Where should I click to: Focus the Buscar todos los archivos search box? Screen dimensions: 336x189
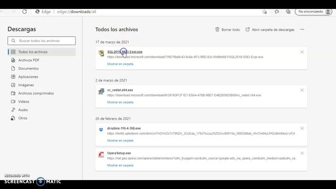click(x=41, y=41)
